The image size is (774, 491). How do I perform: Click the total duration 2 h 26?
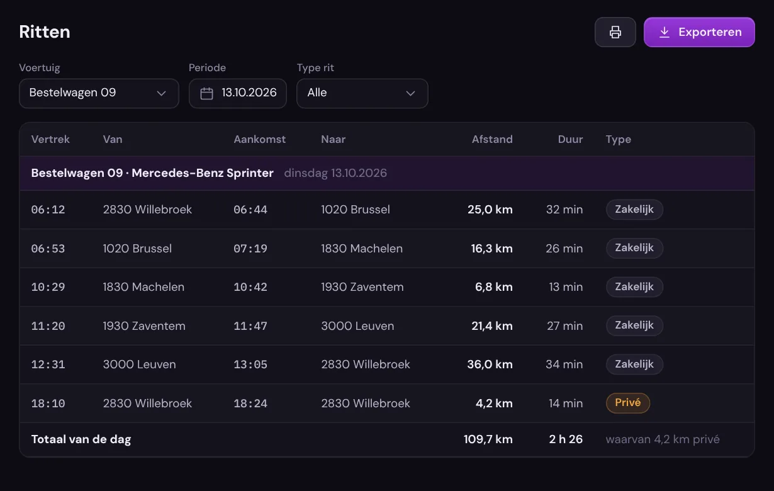click(566, 439)
